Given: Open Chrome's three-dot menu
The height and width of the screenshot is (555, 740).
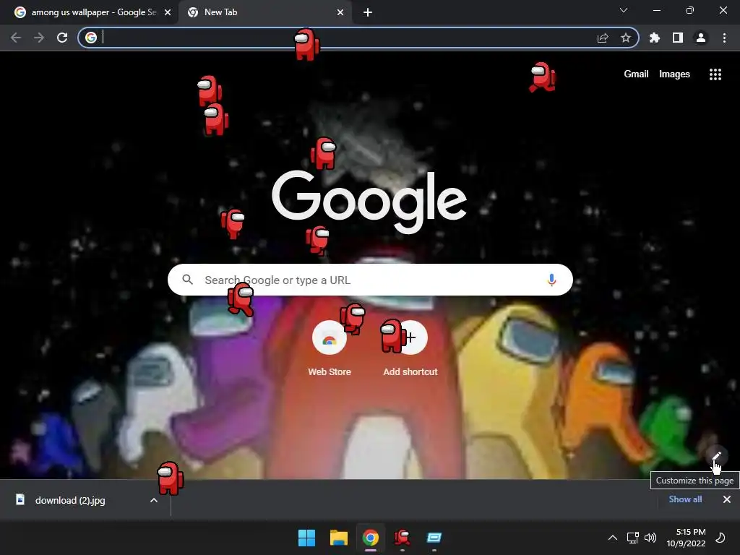Looking at the screenshot, I should pos(724,38).
